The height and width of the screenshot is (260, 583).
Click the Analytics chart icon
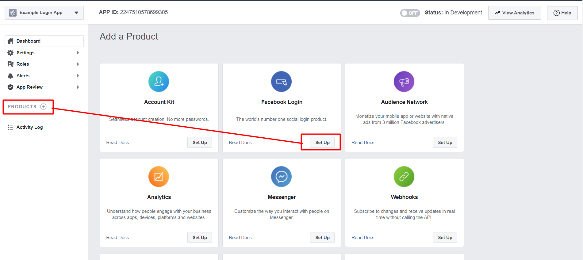click(x=159, y=177)
